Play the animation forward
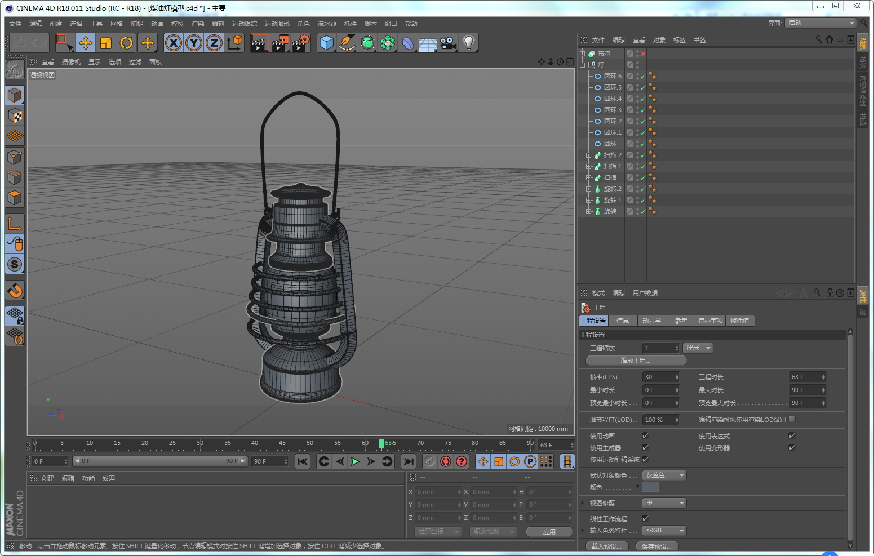 click(x=355, y=461)
